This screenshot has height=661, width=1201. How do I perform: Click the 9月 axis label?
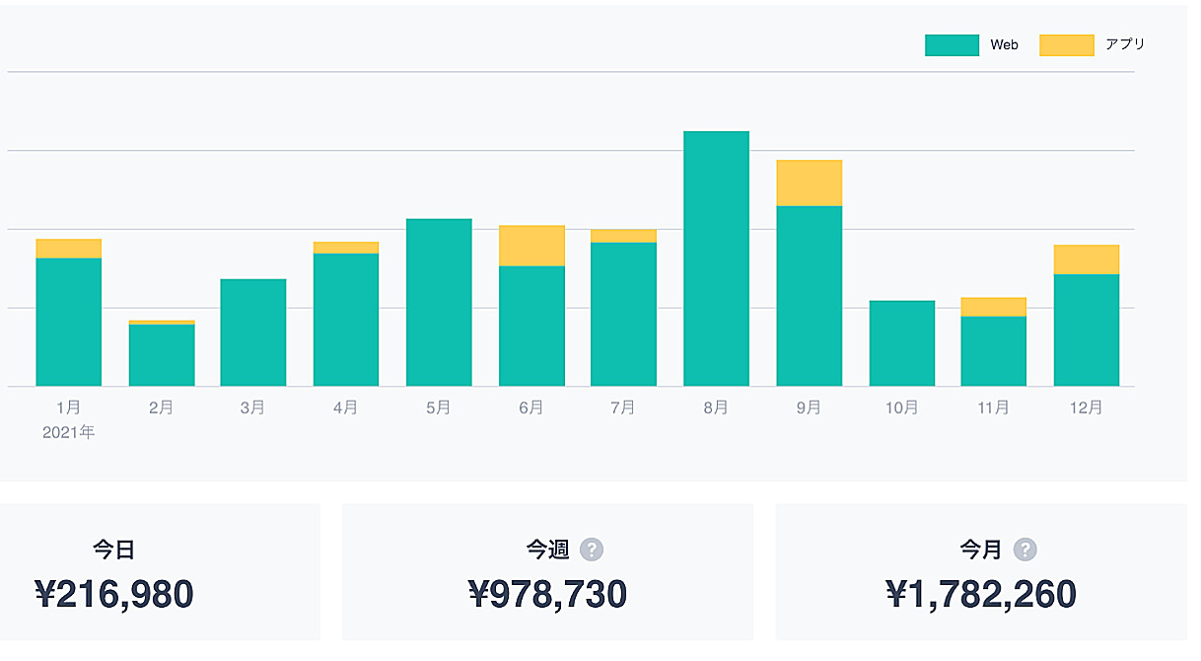tap(810, 407)
